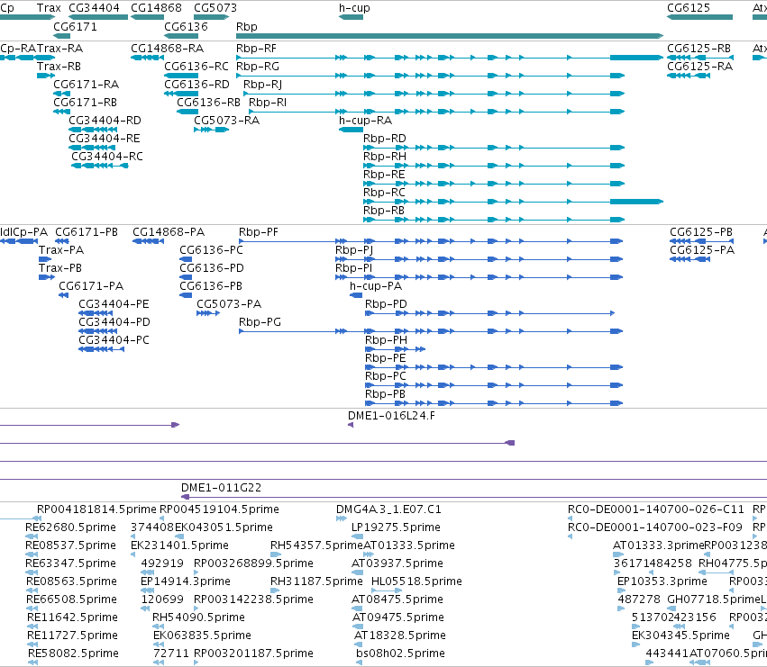
Task: Click the Rbp-RC transcript label
Action: 384,193
